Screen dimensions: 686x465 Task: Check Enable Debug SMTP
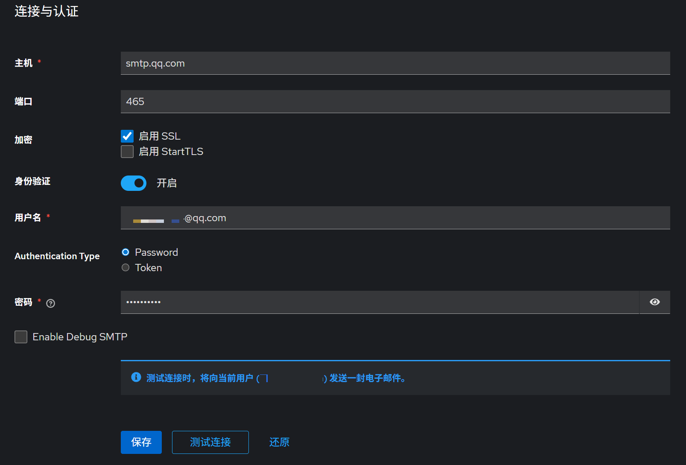(x=21, y=337)
